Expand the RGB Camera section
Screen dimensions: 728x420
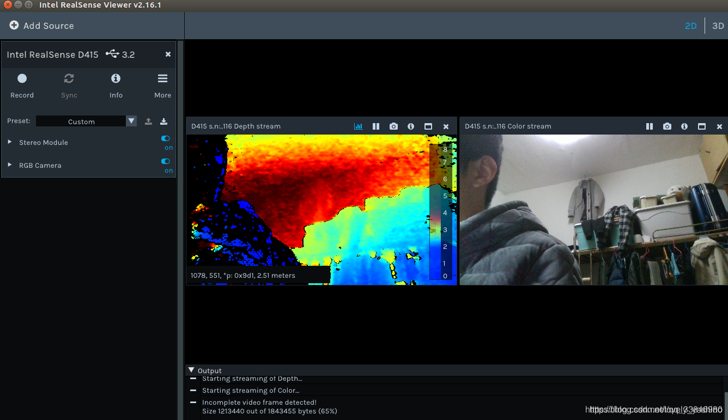10,165
